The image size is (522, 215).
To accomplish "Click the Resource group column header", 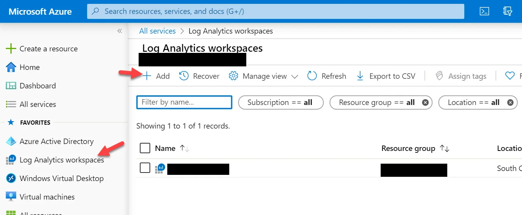I will click(408, 148).
